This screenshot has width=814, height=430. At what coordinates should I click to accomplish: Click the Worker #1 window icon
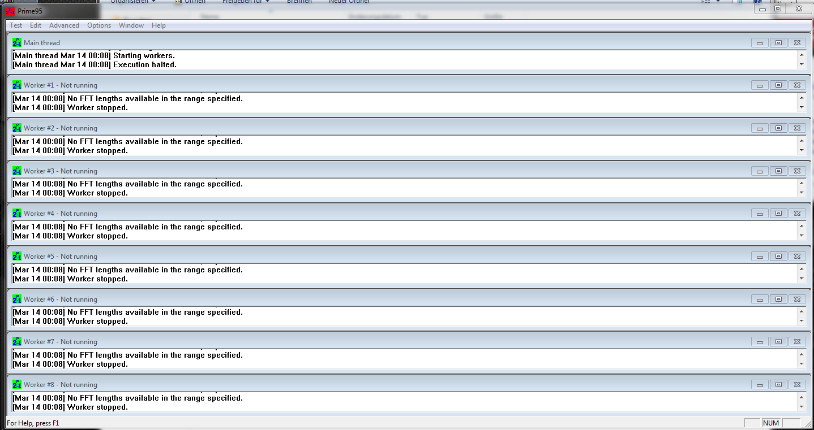tap(17, 85)
